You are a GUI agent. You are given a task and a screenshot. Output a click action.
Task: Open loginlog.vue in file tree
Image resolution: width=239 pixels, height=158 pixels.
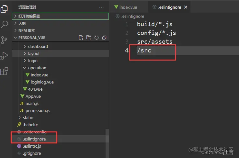click(x=60, y=82)
